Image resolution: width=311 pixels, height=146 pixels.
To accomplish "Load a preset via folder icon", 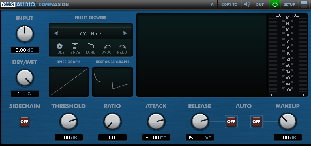I will (x=91, y=49).
